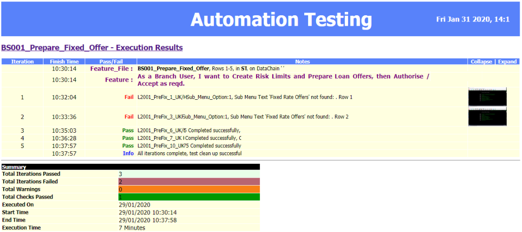Select the Fail status for iteration 1

pos(129,97)
